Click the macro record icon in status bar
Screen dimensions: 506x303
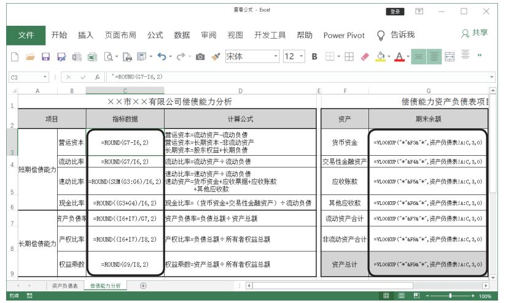(29, 296)
